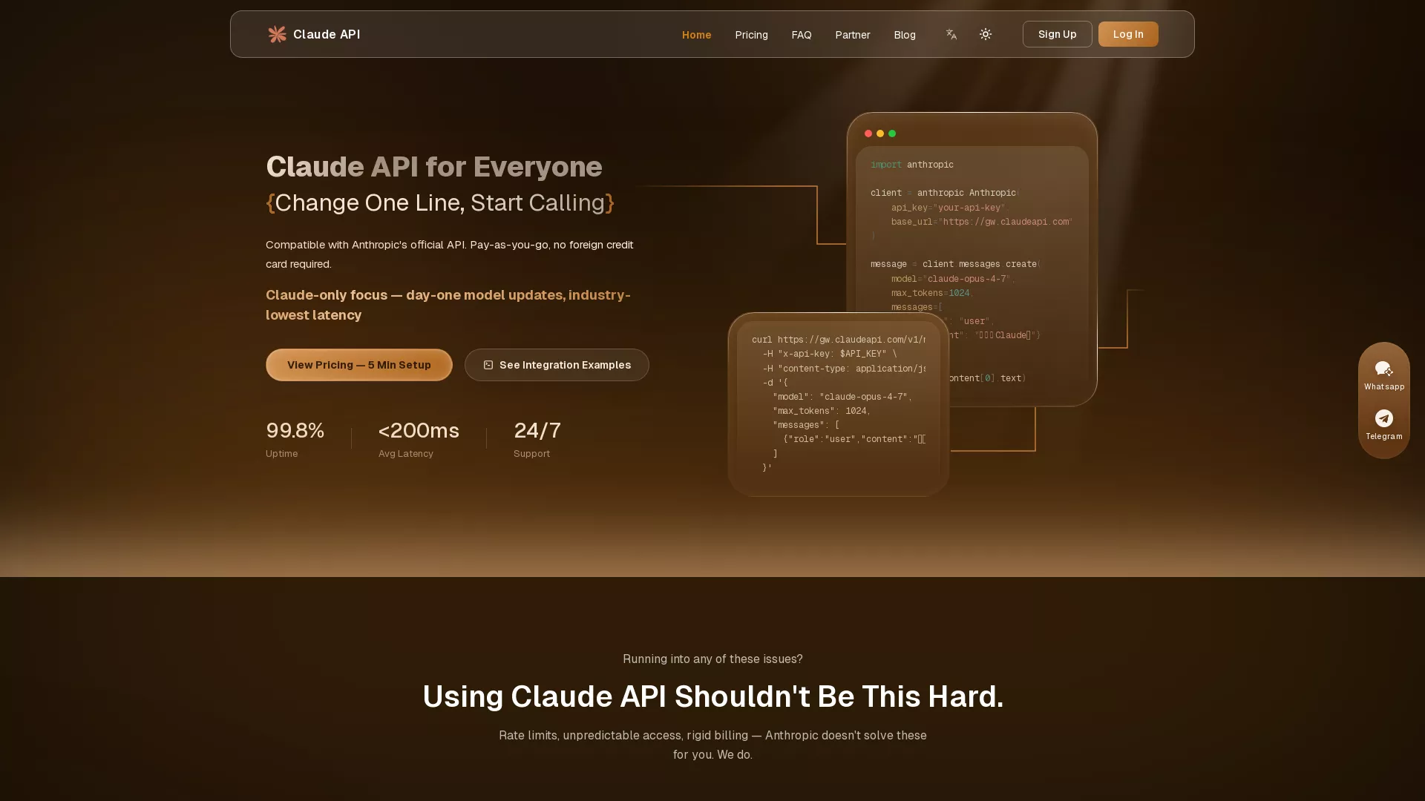
Task: Click the Claude API flower logo
Action: coord(276,34)
